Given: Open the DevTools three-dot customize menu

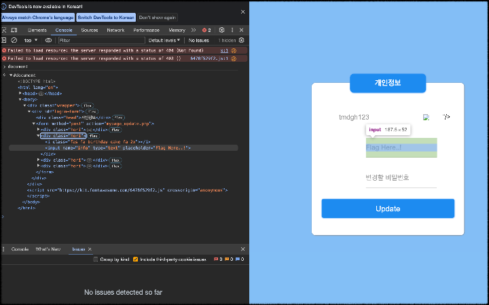Looking at the screenshot, I should click(x=232, y=30).
